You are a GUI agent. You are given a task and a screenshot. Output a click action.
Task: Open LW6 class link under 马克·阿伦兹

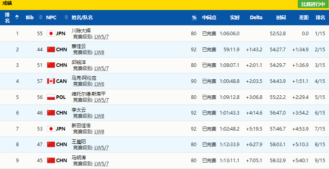click(99, 84)
